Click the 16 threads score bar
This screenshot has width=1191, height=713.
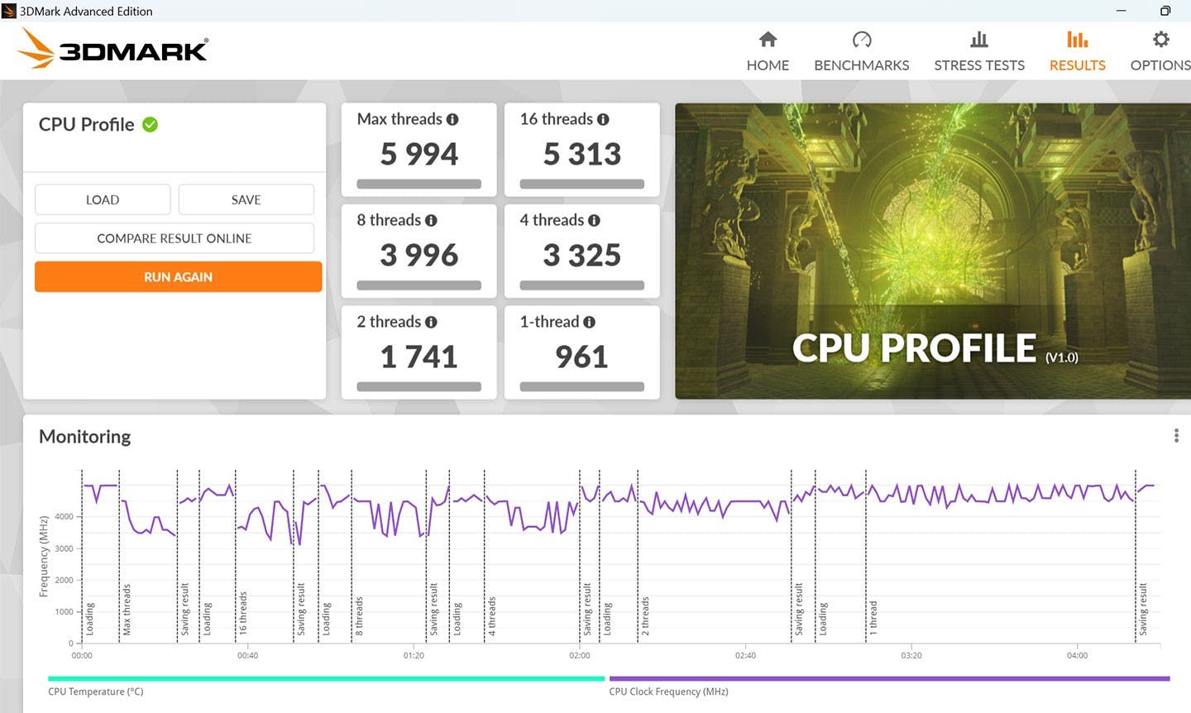(582, 184)
